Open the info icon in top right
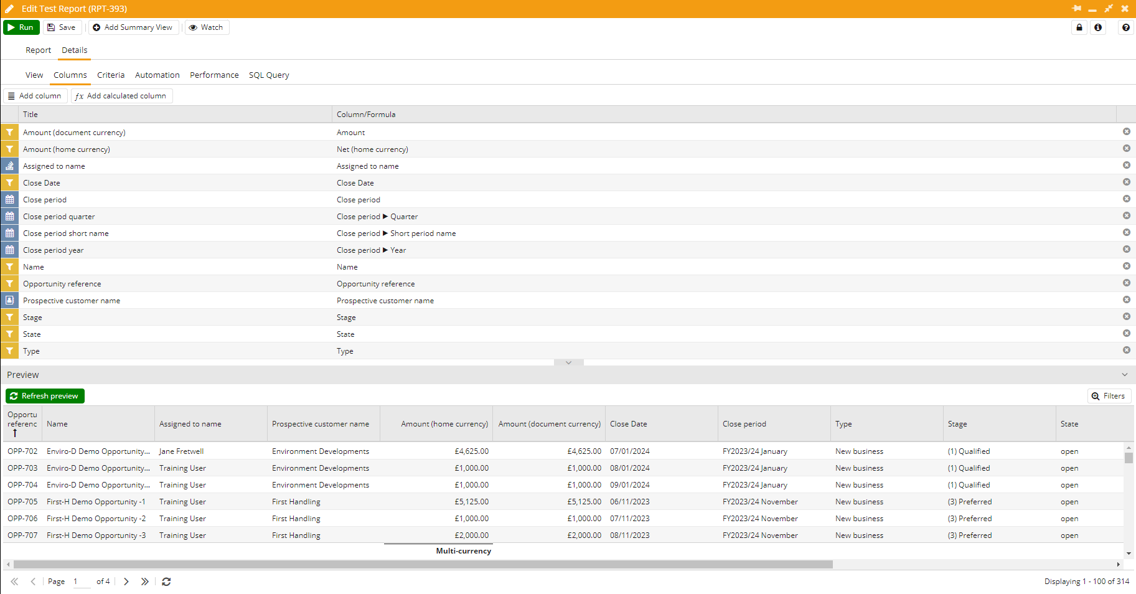 [1098, 27]
